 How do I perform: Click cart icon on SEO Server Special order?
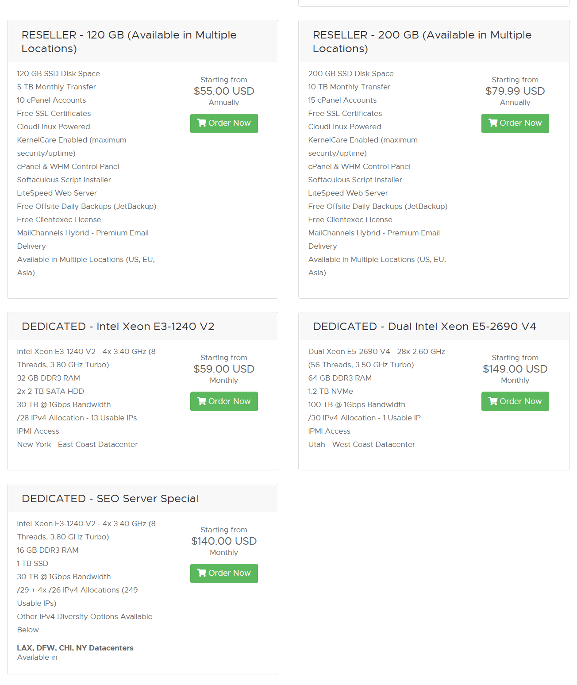202,573
